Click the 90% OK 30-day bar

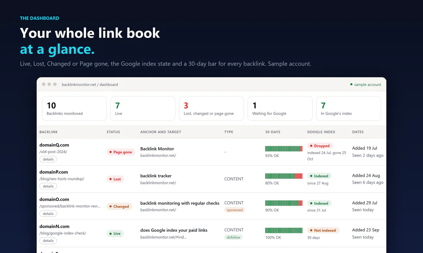pos(284,203)
